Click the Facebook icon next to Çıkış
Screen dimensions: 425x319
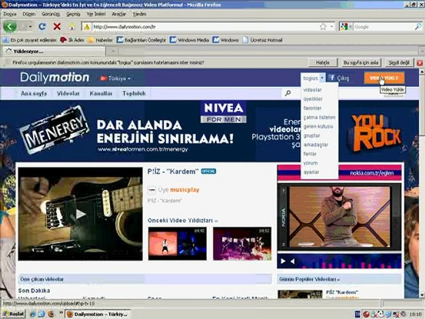point(332,78)
